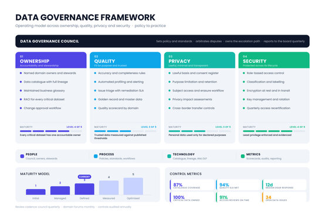Click the 'Review cadence' footer note

[x=73, y=207]
